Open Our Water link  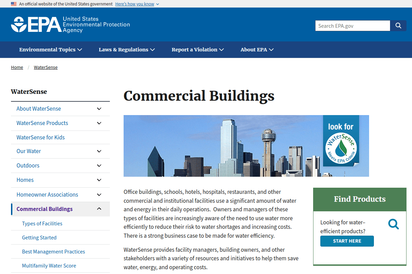29,151
